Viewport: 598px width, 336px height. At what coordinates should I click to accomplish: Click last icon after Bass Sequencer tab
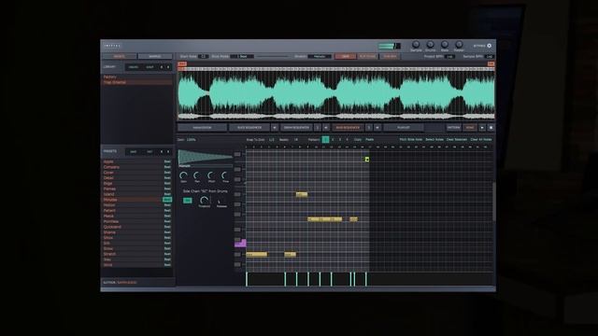[x=377, y=128]
